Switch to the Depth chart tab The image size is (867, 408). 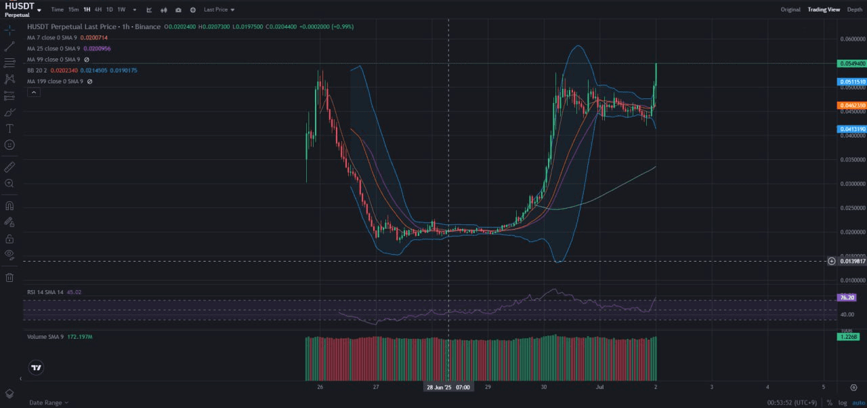[x=855, y=9]
